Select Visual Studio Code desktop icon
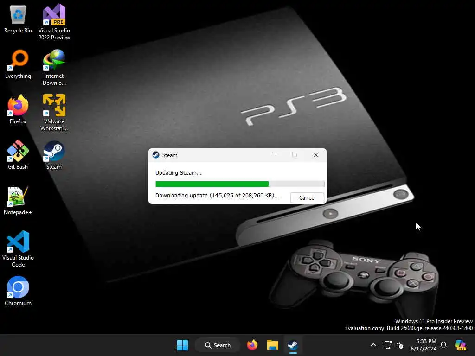 pos(18,249)
